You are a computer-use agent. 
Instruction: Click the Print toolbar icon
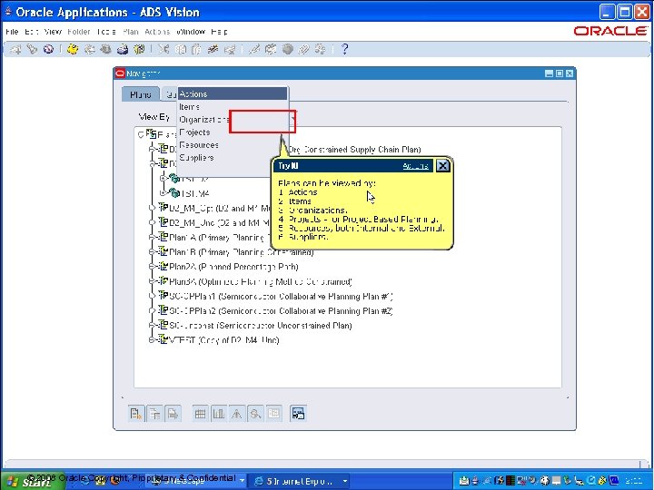pos(123,49)
